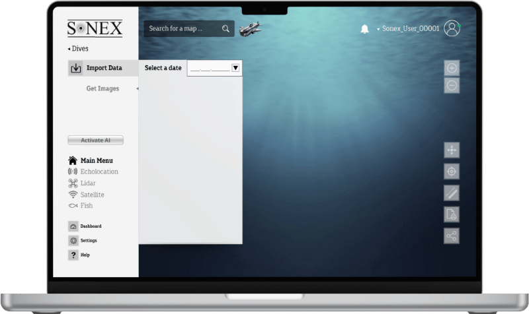Collapse the Dives section
529x314 pixels.
pos(78,48)
